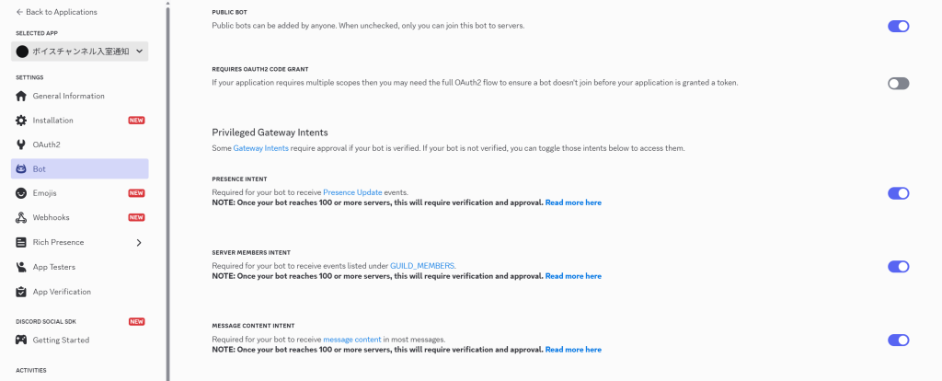Click the OAuth2 wrench icon
Image resolution: width=942 pixels, height=381 pixels.
[x=21, y=144]
